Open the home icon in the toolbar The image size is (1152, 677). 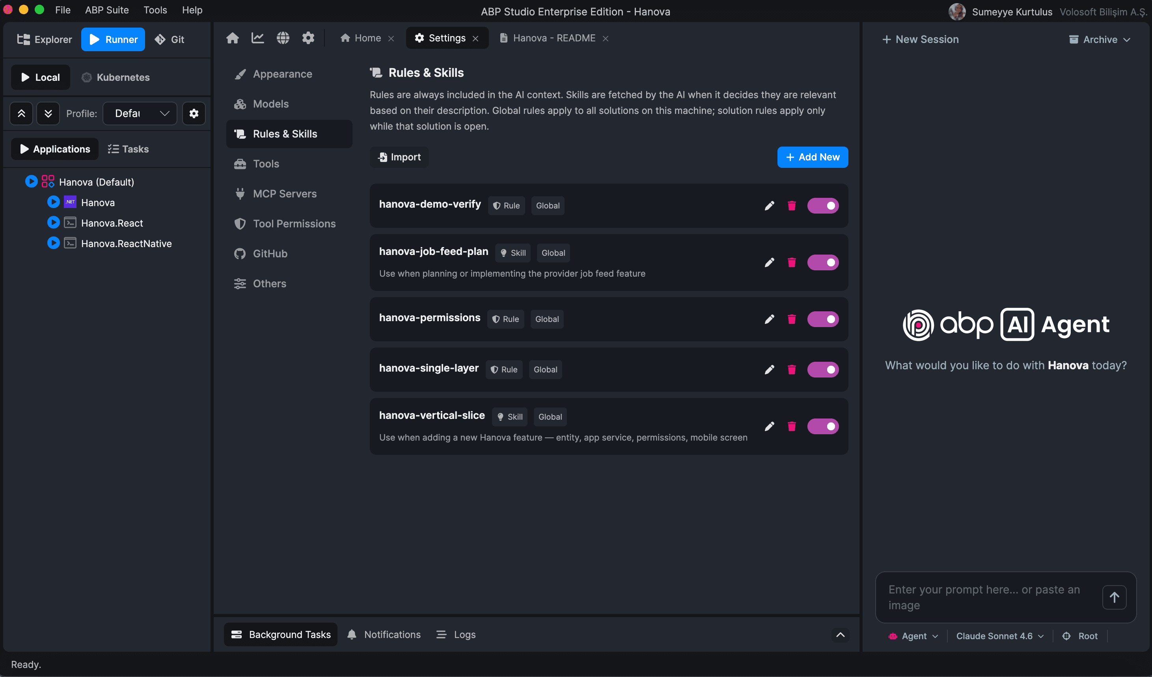232,38
